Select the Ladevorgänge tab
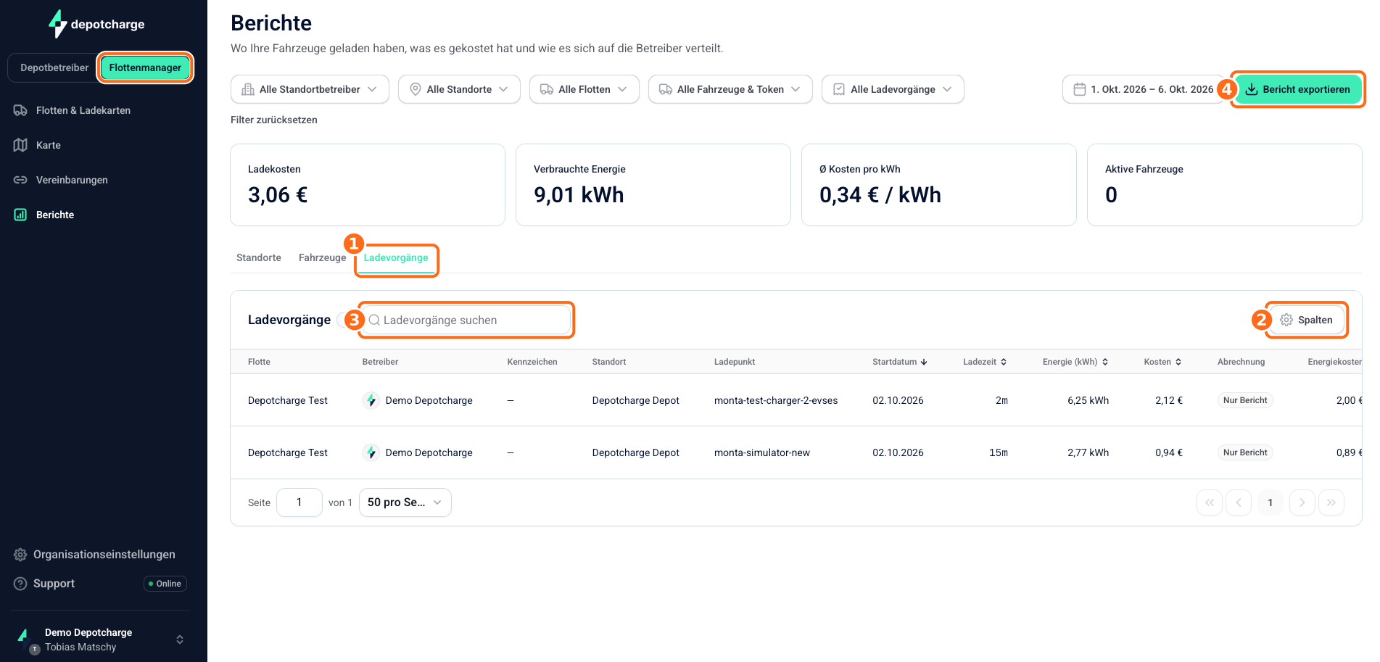The height and width of the screenshot is (662, 1380). pyautogui.click(x=396, y=257)
